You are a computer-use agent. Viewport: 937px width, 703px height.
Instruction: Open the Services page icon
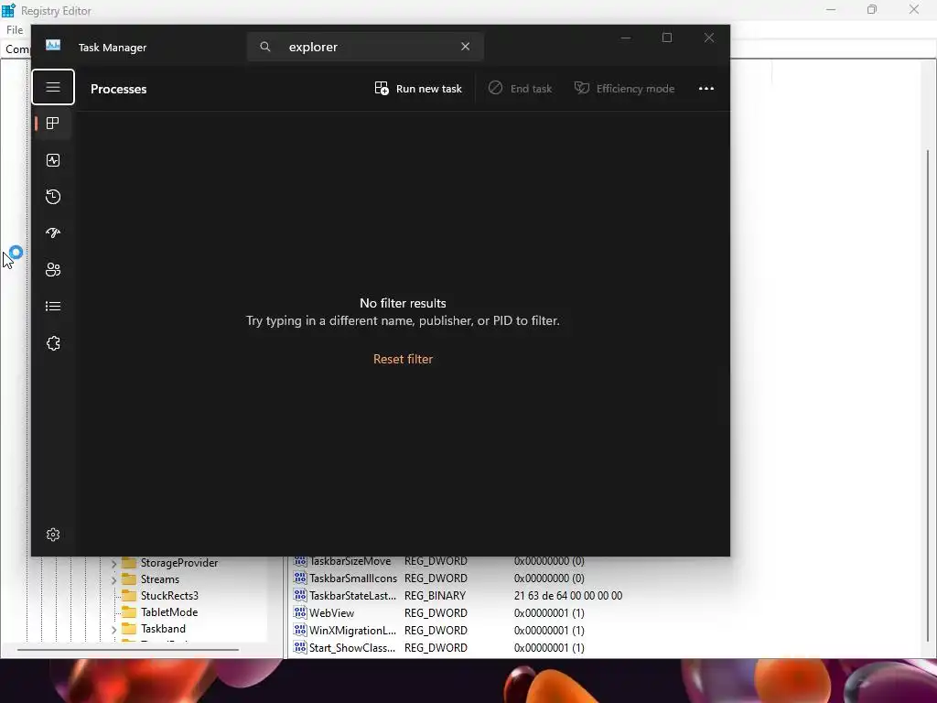(53, 343)
